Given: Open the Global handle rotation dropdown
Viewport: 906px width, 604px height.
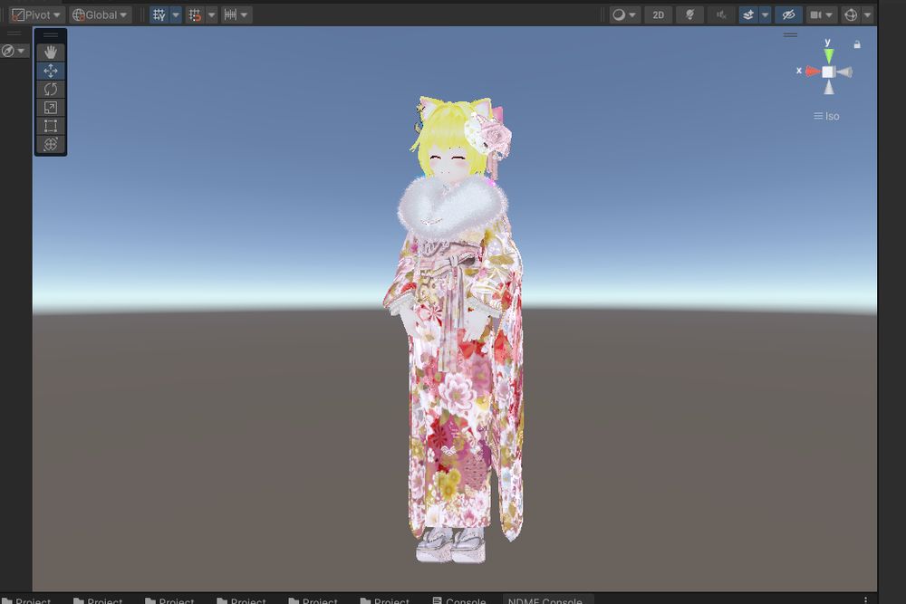Looking at the screenshot, I should pos(100,15).
